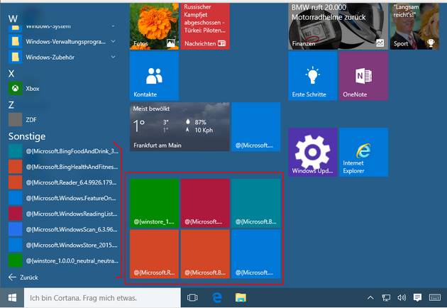Open the network tray icon
This screenshot has height=308, width=447.
[386, 298]
